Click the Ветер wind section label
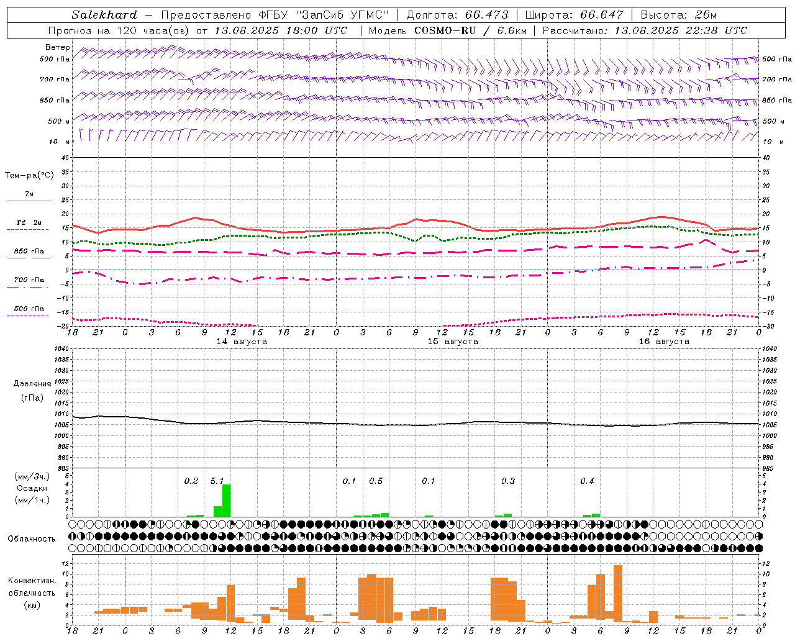This screenshot has height=636, width=795. pos(58,47)
